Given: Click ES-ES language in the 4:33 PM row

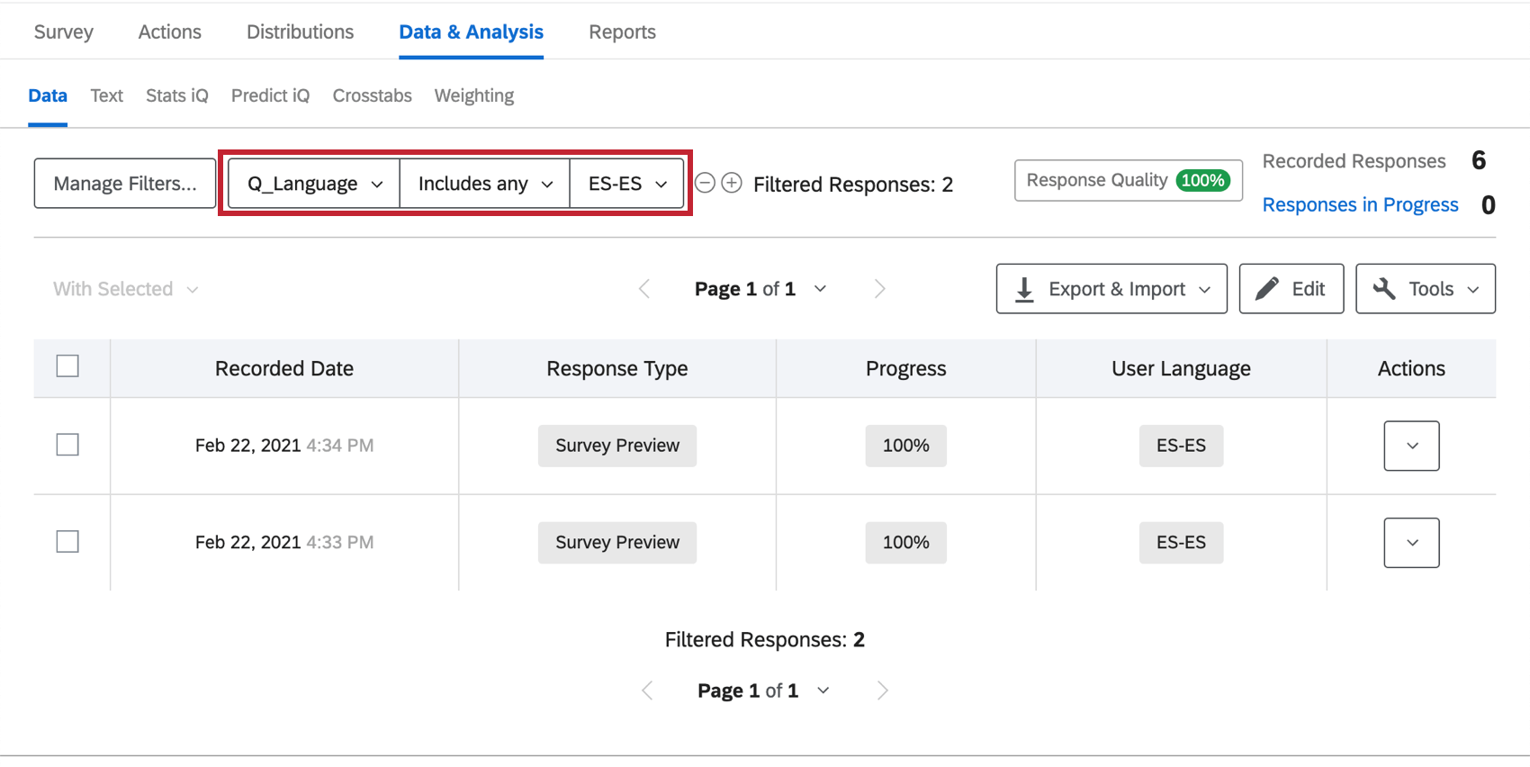Looking at the screenshot, I should coord(1181,543).
